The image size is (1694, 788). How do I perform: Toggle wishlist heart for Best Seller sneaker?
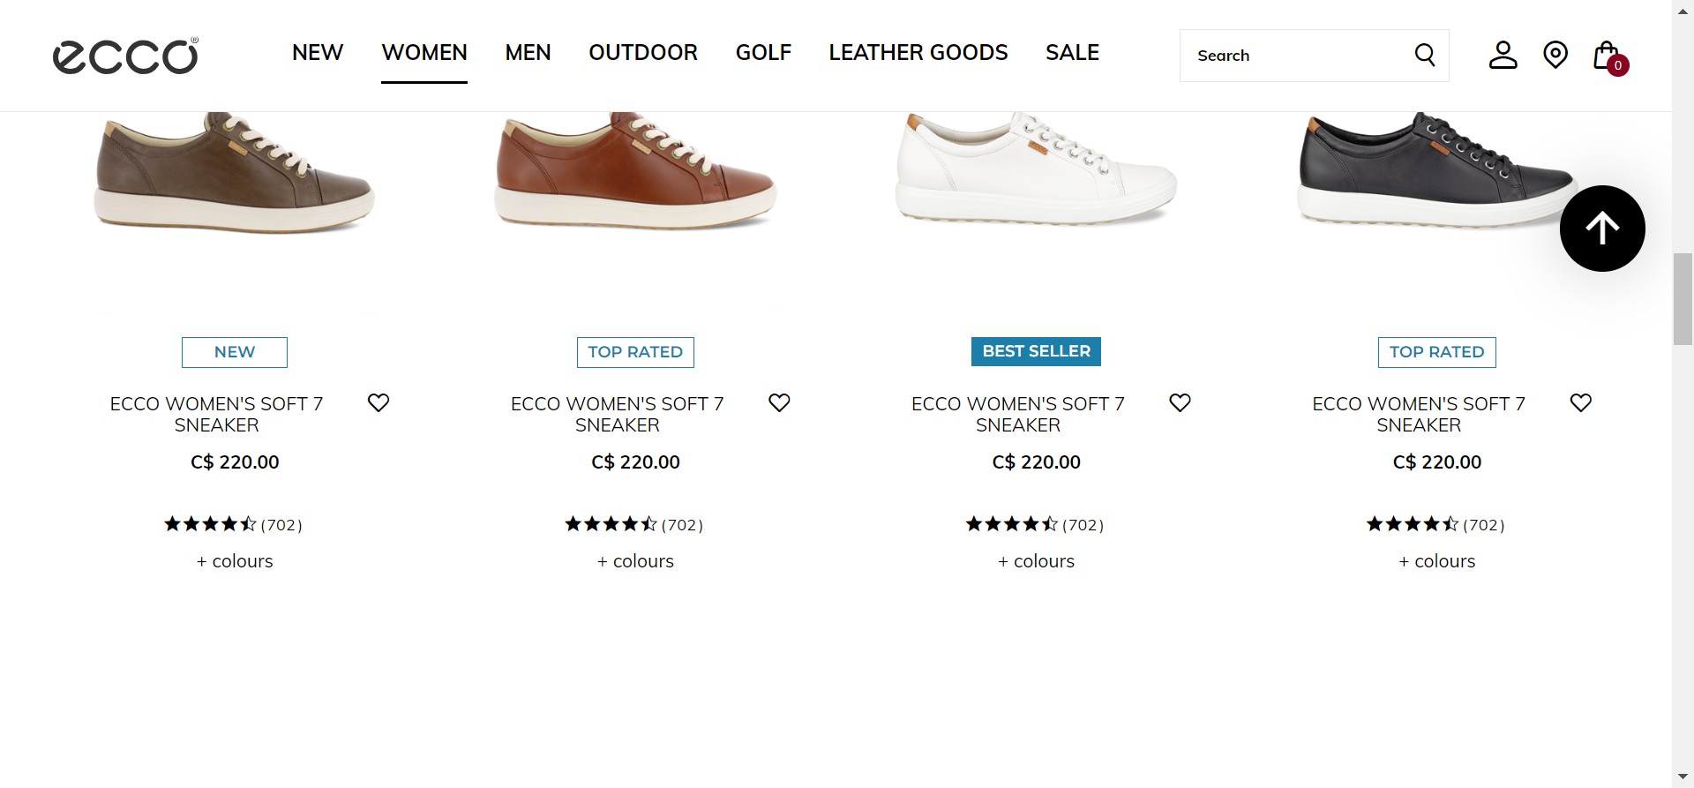pyautogui.click(x=1180, y=403)
